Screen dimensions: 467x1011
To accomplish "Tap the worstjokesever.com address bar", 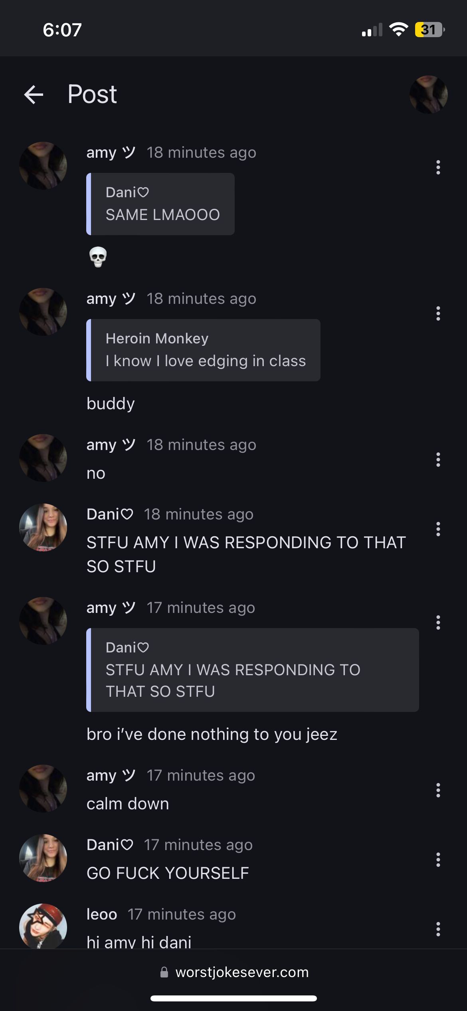I will (x=234, y=972).
